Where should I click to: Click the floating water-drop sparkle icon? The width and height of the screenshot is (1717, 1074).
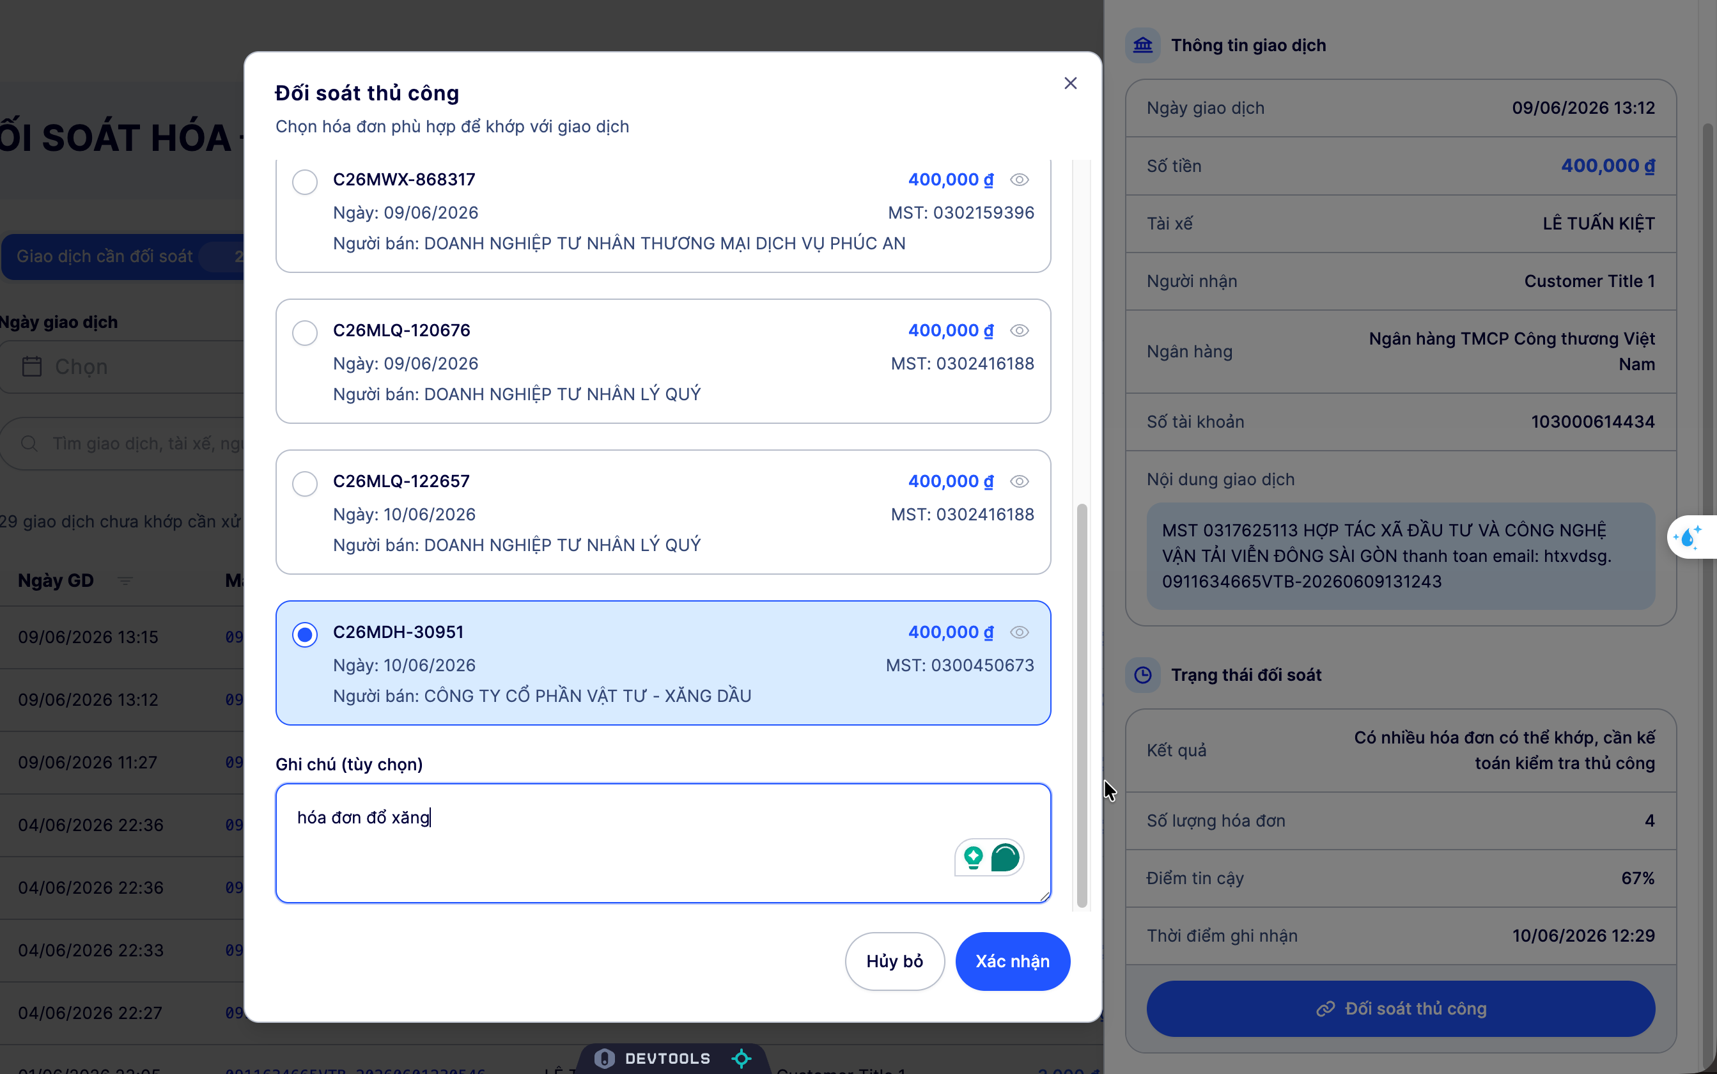tap(1689, 538)
